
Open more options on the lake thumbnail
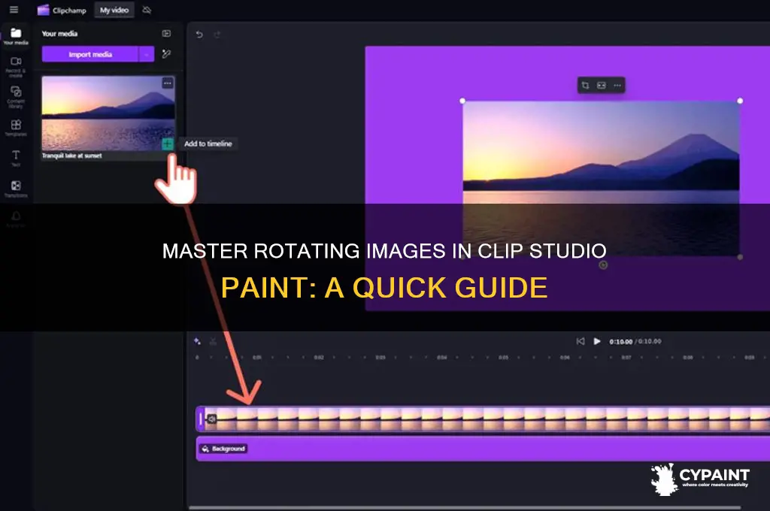[x=168, y=83]
